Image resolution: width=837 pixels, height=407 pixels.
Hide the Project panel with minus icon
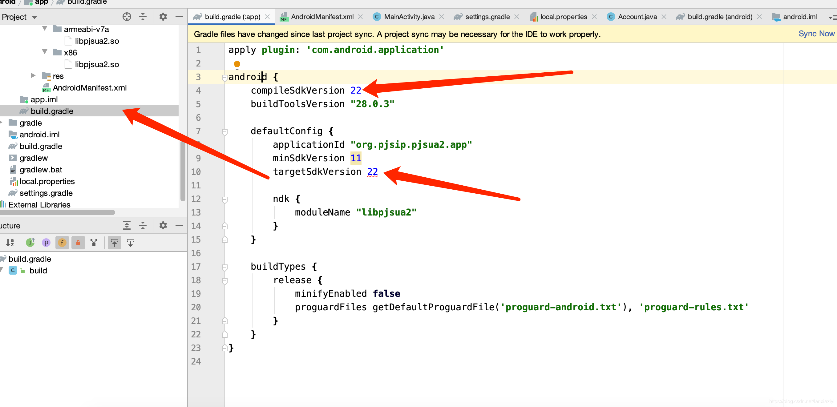point(179,17)
